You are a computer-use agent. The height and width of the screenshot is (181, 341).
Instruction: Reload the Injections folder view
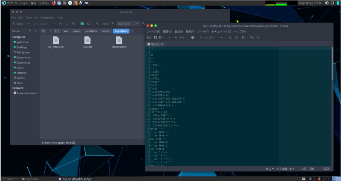pyautogui.click(x=74, y=24)
